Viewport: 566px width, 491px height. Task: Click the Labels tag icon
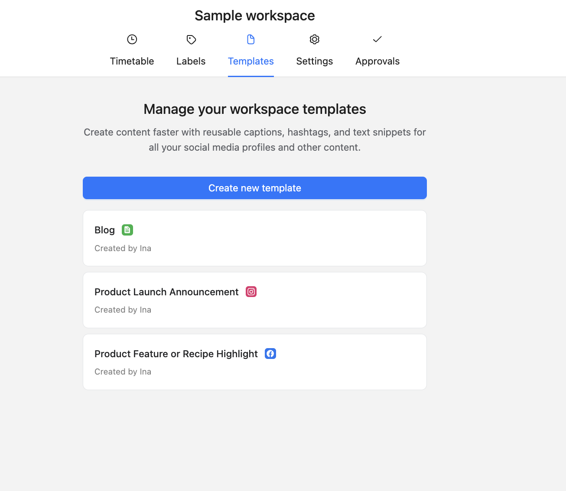191,39
